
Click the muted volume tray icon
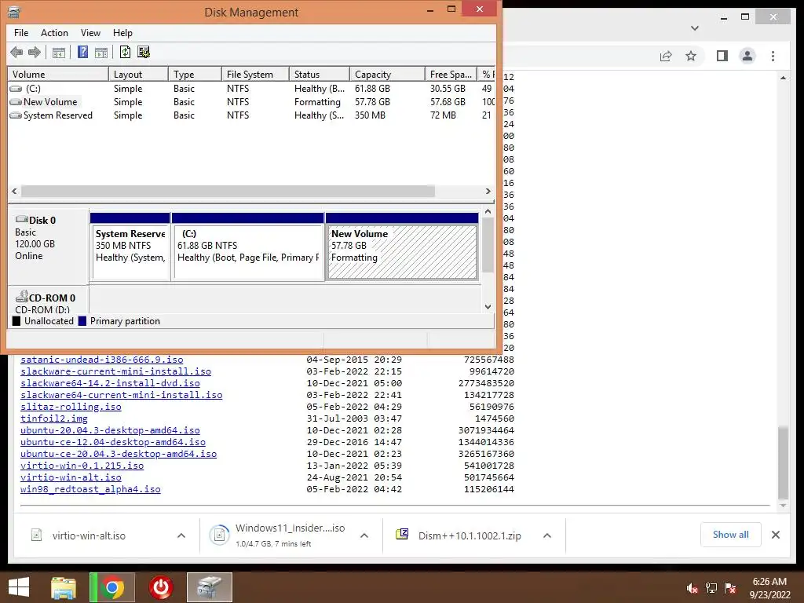pos(692,588)
